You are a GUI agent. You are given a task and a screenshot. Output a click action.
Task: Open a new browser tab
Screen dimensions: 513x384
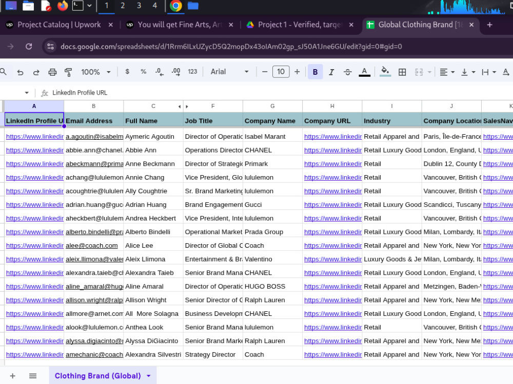click(x=490, y=25)
